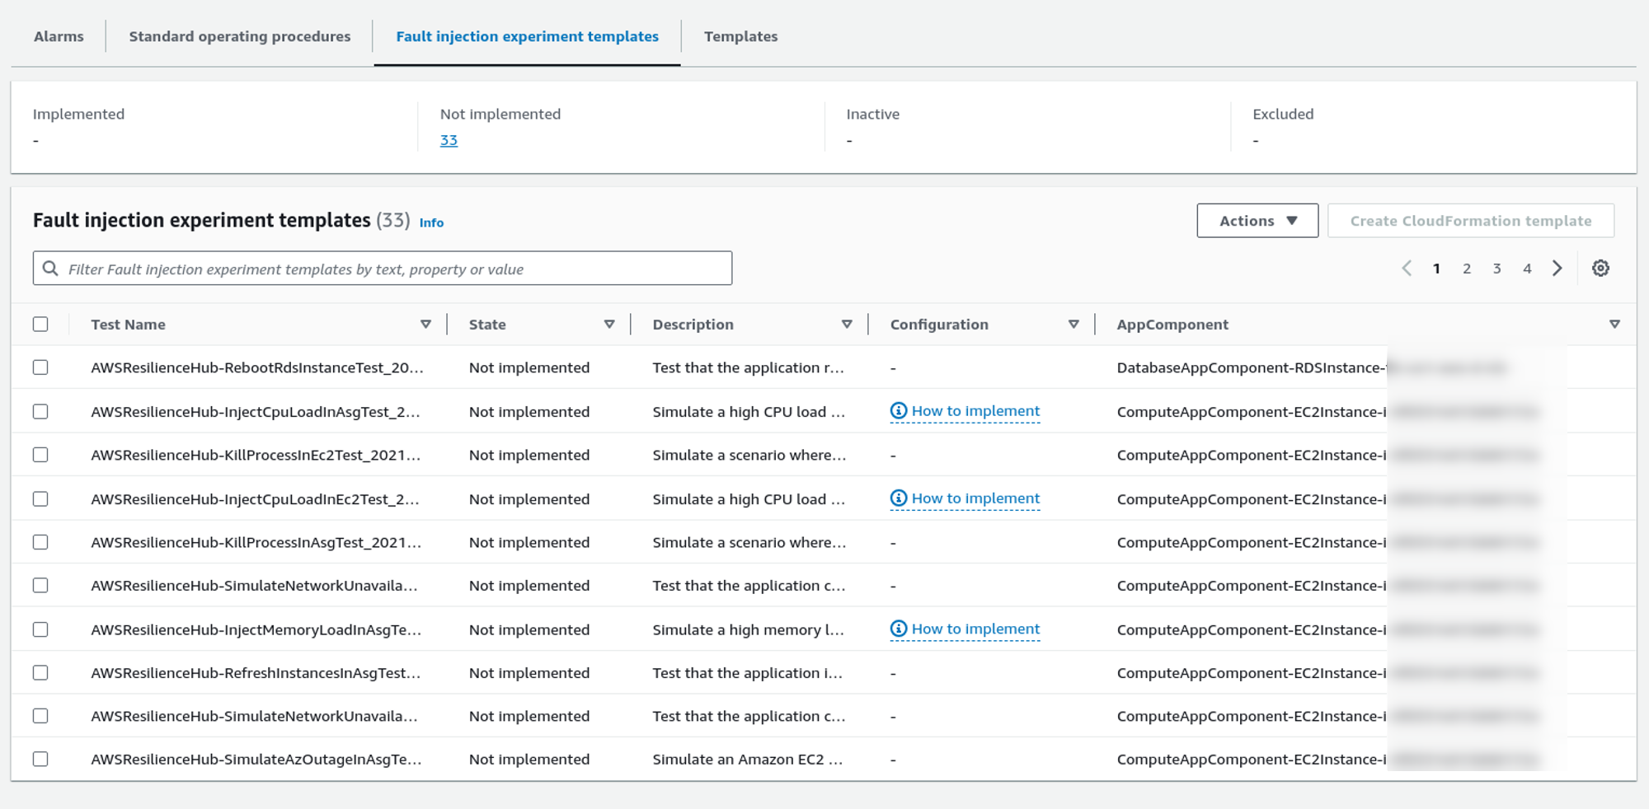Sort by State column arrow
Screen dimensions: 1649x809
[609, 325]
